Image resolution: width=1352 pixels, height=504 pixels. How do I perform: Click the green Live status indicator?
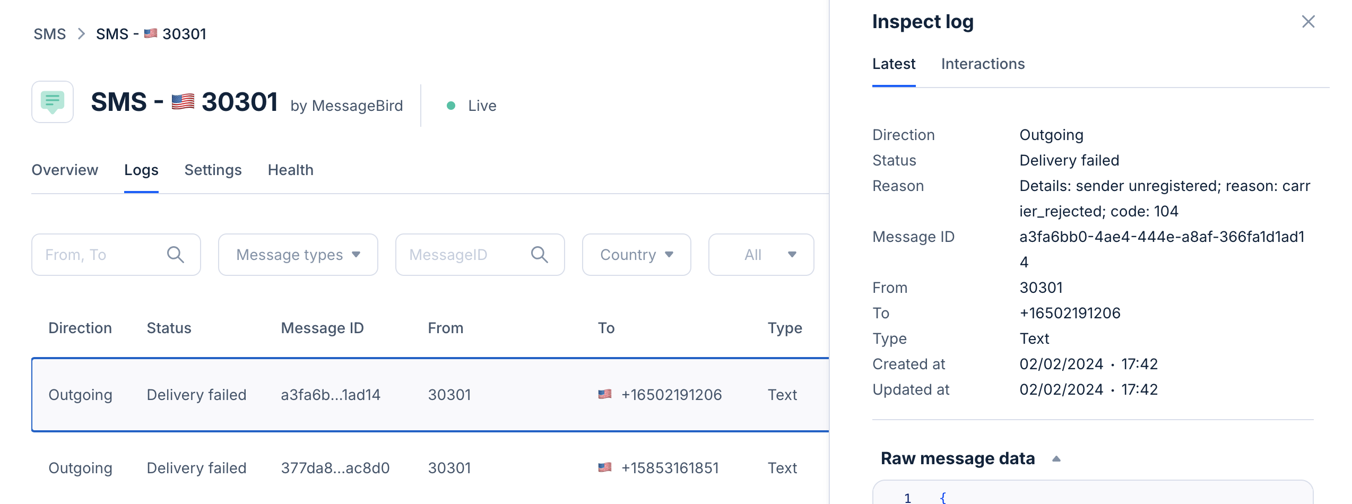(x=451, y=106)
